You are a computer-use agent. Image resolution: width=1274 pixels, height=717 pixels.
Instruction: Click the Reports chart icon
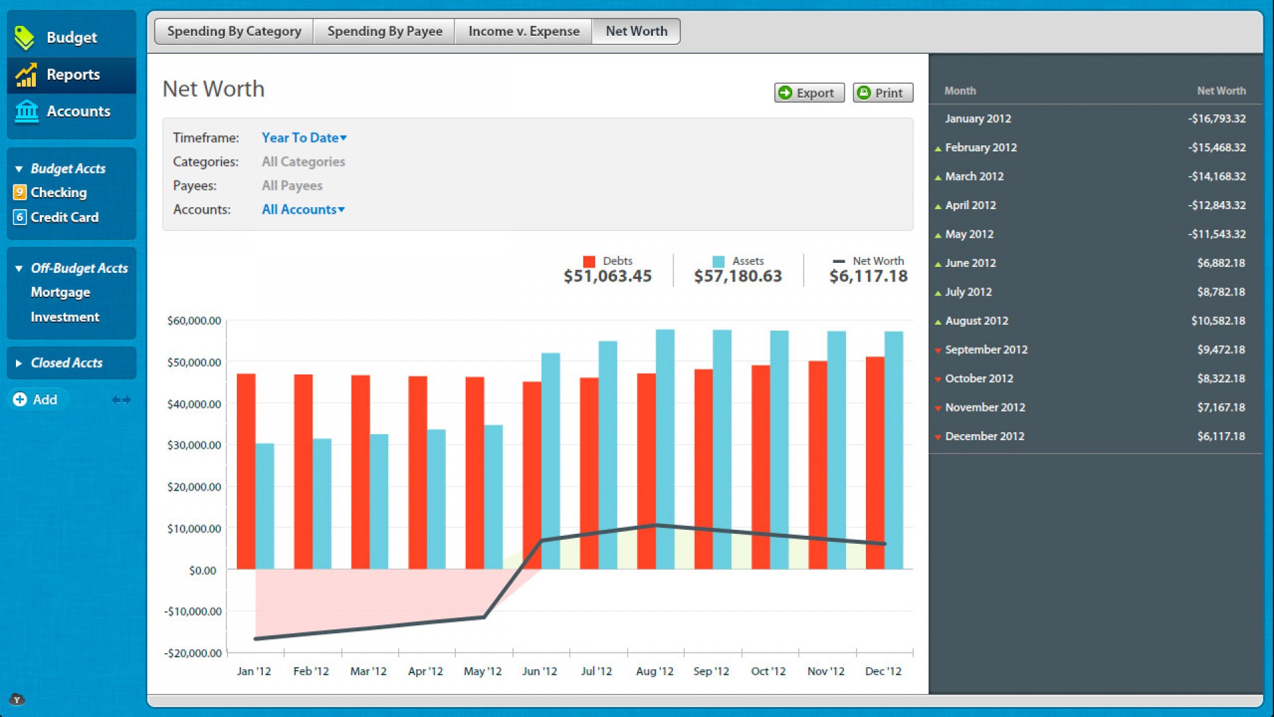pyautogui.click(x=26, y=75)
